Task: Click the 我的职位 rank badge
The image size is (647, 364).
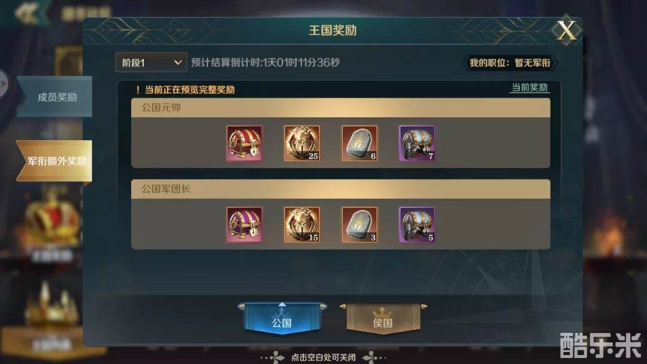Action: point(510,63)
